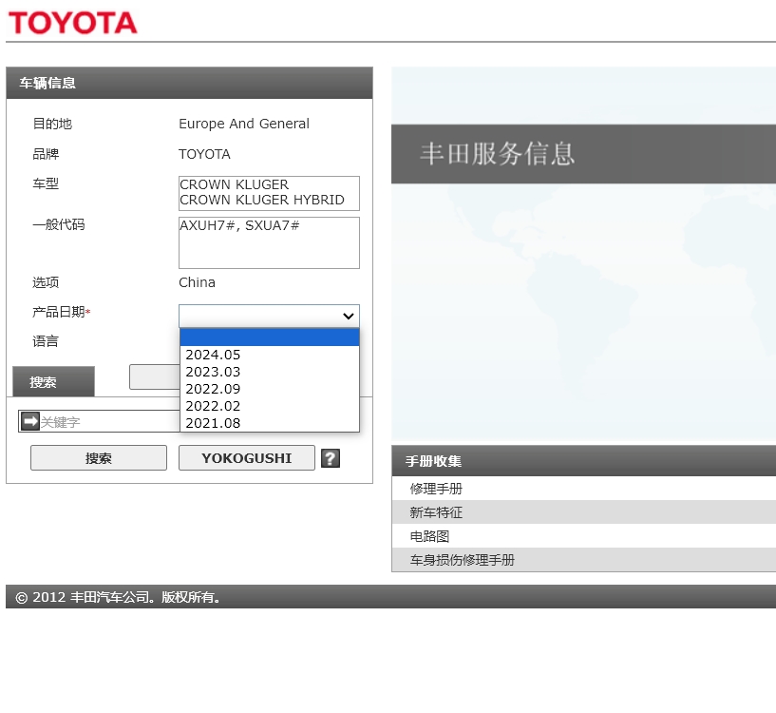Click the arrow icon beside the keyword field
Image resolution: width=776 pixels, height=713 pixels.
pyautogui.click(x=29, y=421)
